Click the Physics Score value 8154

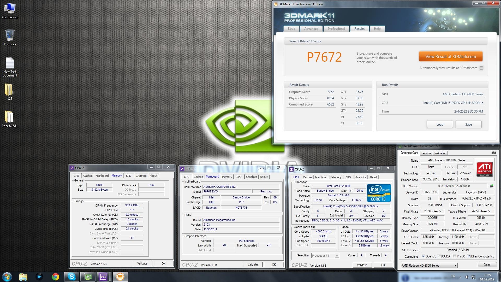click(330, 98)
